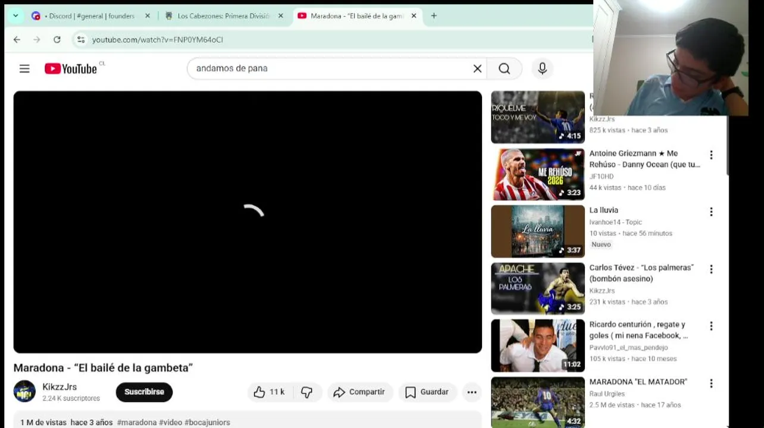Click video title 'El bailé de la gambeta'
Viewport: 764px width, 428px height.
(x=103, y=367)
